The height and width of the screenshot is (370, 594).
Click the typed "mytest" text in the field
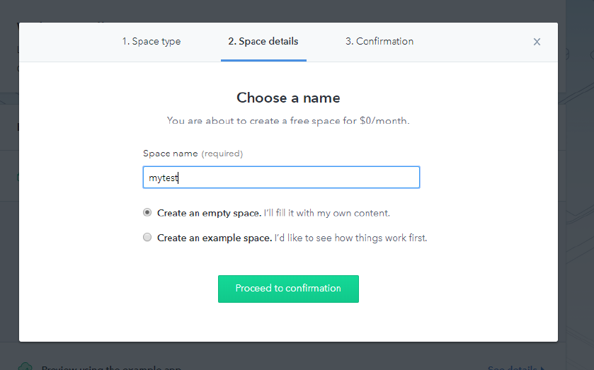tap(163, 178)
